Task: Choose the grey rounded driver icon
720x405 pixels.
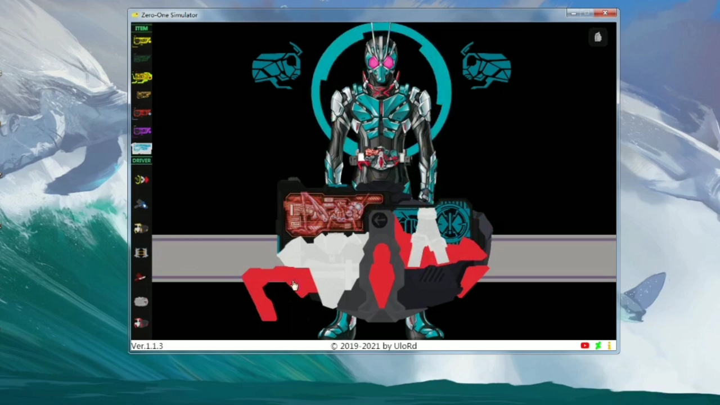Action: tap(142, 301)
